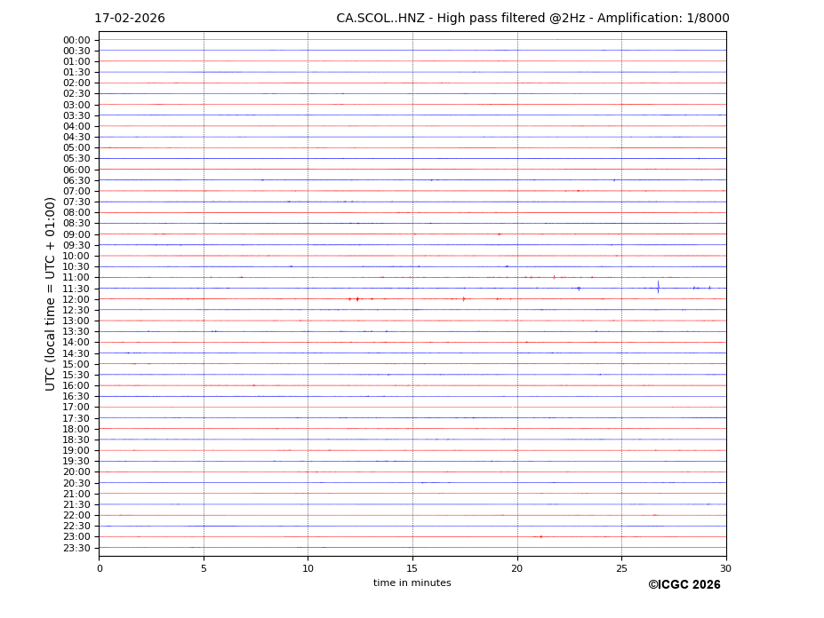Click the red spike on the 23:00 trace
This screenshot has height=618, width=824.
pyautogui.click(x=540, y=536)
